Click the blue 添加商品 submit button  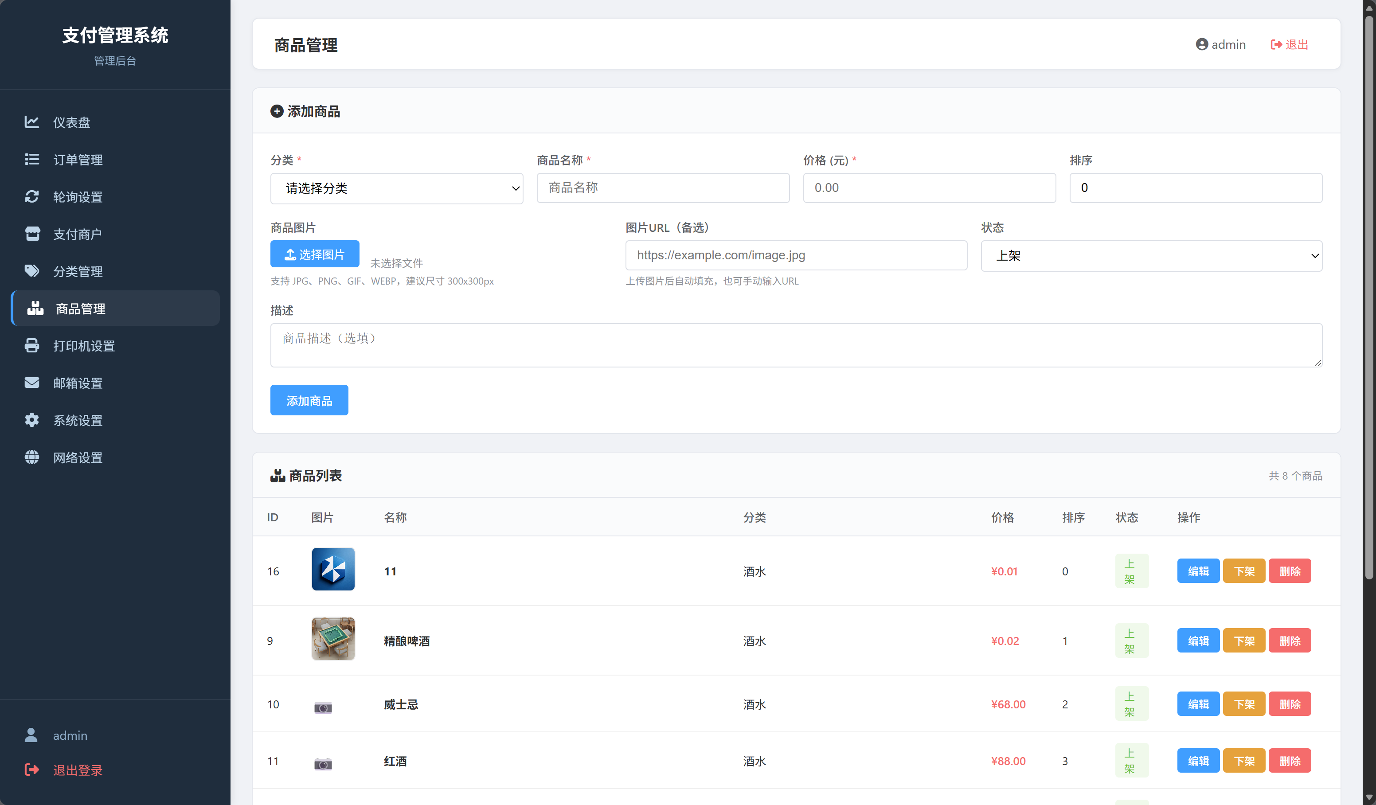click(x=309, y=400)
